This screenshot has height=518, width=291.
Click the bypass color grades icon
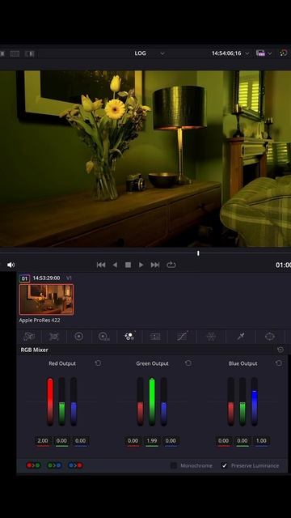[x=284, y=53]
